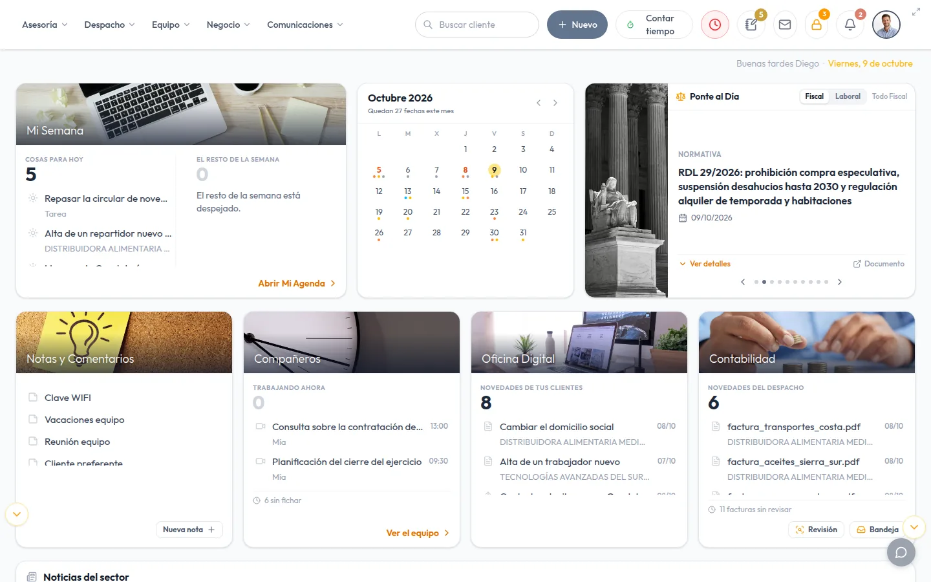Click the video icon beside Planificación del cierre
931x582 pixels.
pyautogui.click(x=261, y=461)
